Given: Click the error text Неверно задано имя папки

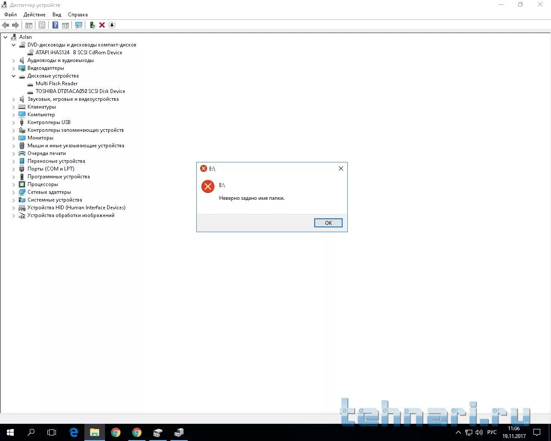Looking at the screenshot, I should pyautogui.click(x=252, y=198).
